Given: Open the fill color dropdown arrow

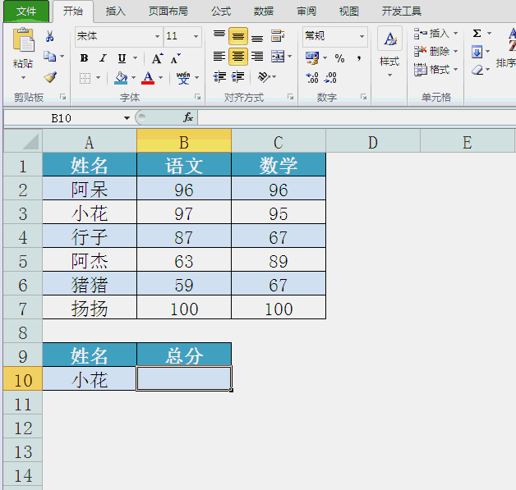Looking at the screenshot, I should 133,78.
